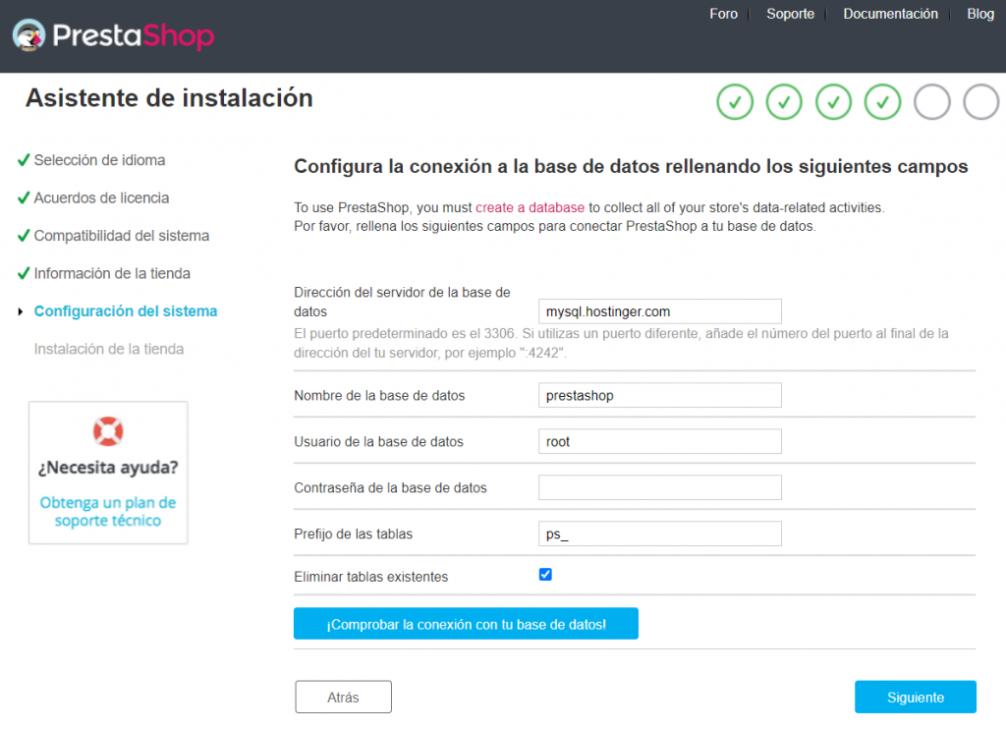Click the checkmark beside Selección de idioma
Image resolution: width=1006 pixels, height=730 pixels.
tap(26, 159)
